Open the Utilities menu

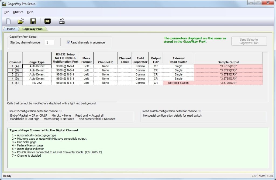click(18, 12)
